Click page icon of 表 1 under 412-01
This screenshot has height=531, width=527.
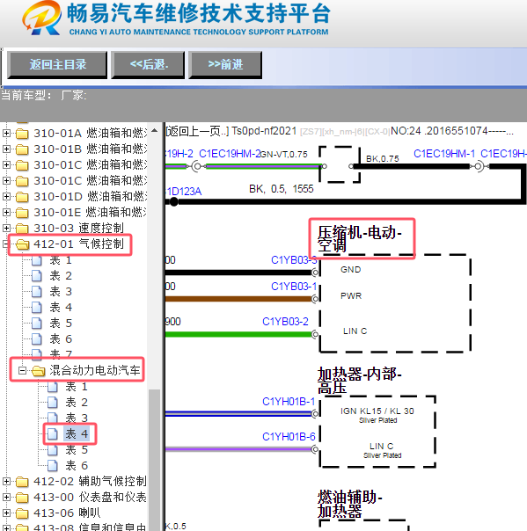coord(37,260)
